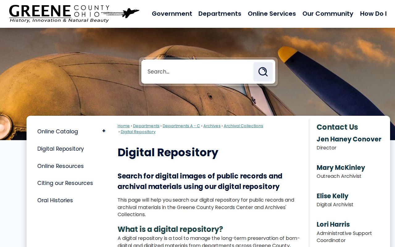Click the Digital Repository page title
The height and width of the screenshot is (247, 395).
168,153
